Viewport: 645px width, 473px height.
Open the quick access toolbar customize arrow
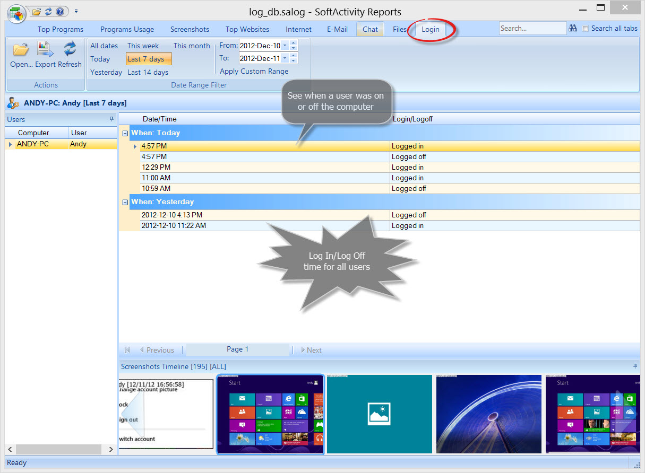pos(76,11)
